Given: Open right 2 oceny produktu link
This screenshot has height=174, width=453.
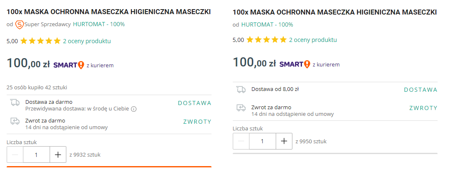Looking at the screenshot, I should tap(313, 40).
